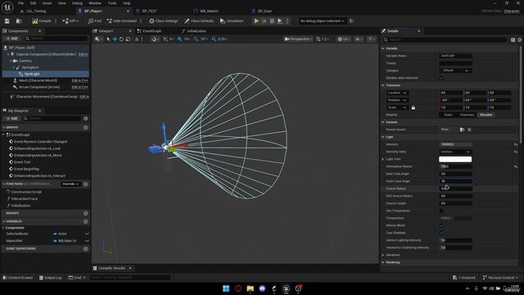Screen dimensions: 524x295
Task: Click the green Play button
Action: click(256, 21)
